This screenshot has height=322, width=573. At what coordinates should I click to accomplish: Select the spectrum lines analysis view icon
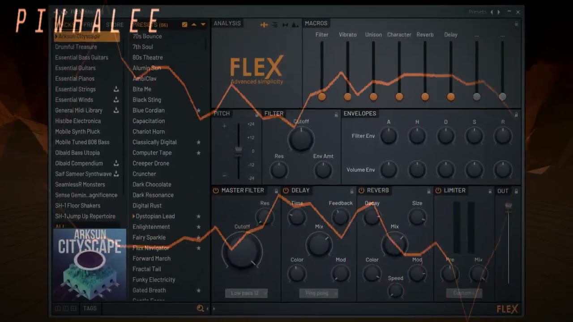[x=275, y=25]
